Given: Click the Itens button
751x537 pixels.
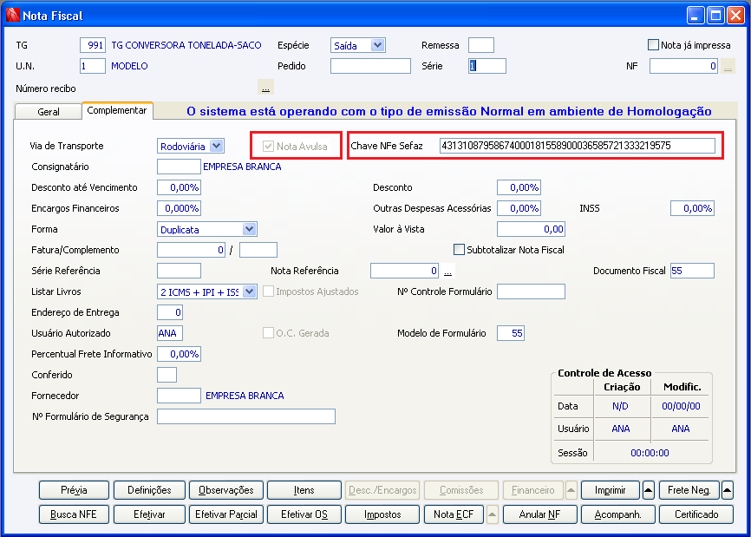Looking at the screenshot, I should point(304,490).
